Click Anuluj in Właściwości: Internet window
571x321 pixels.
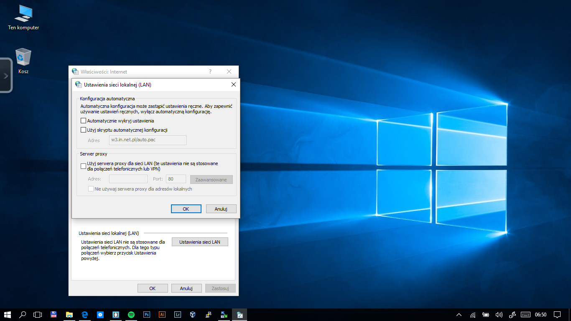coord(186,288)
